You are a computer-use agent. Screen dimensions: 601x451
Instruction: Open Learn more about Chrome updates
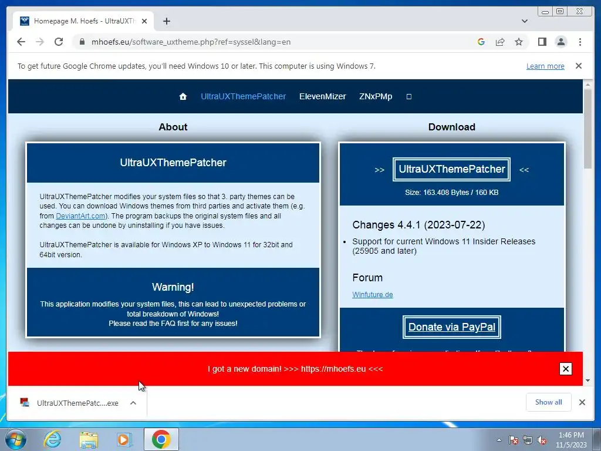(545, 66)
